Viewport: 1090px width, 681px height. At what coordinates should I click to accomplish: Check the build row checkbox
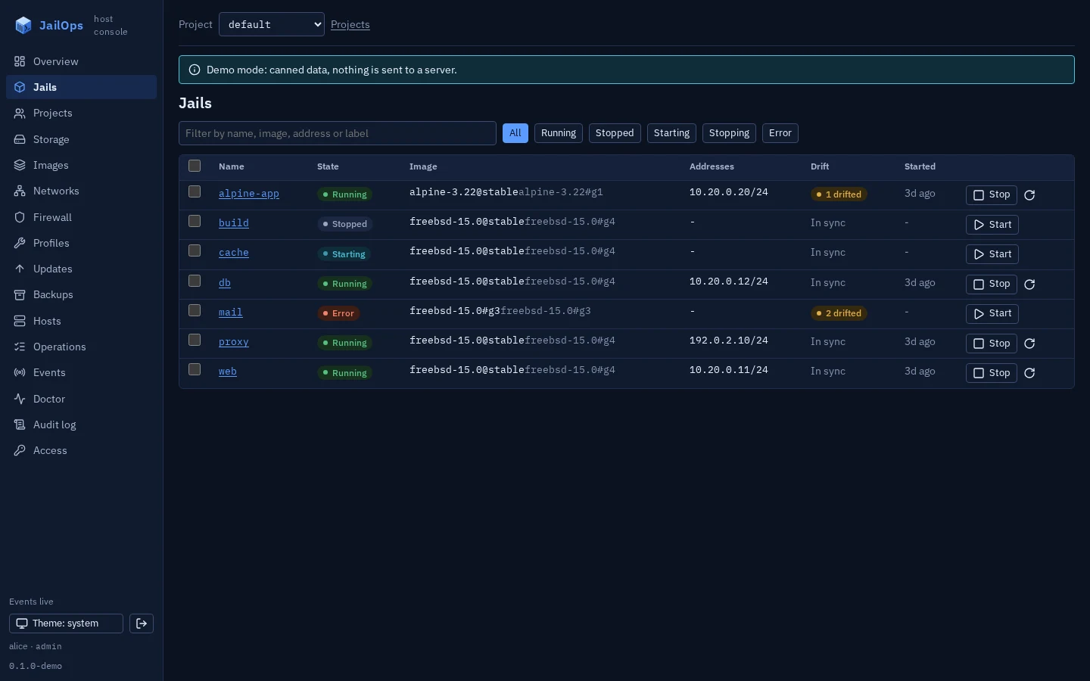coord(195,221)
